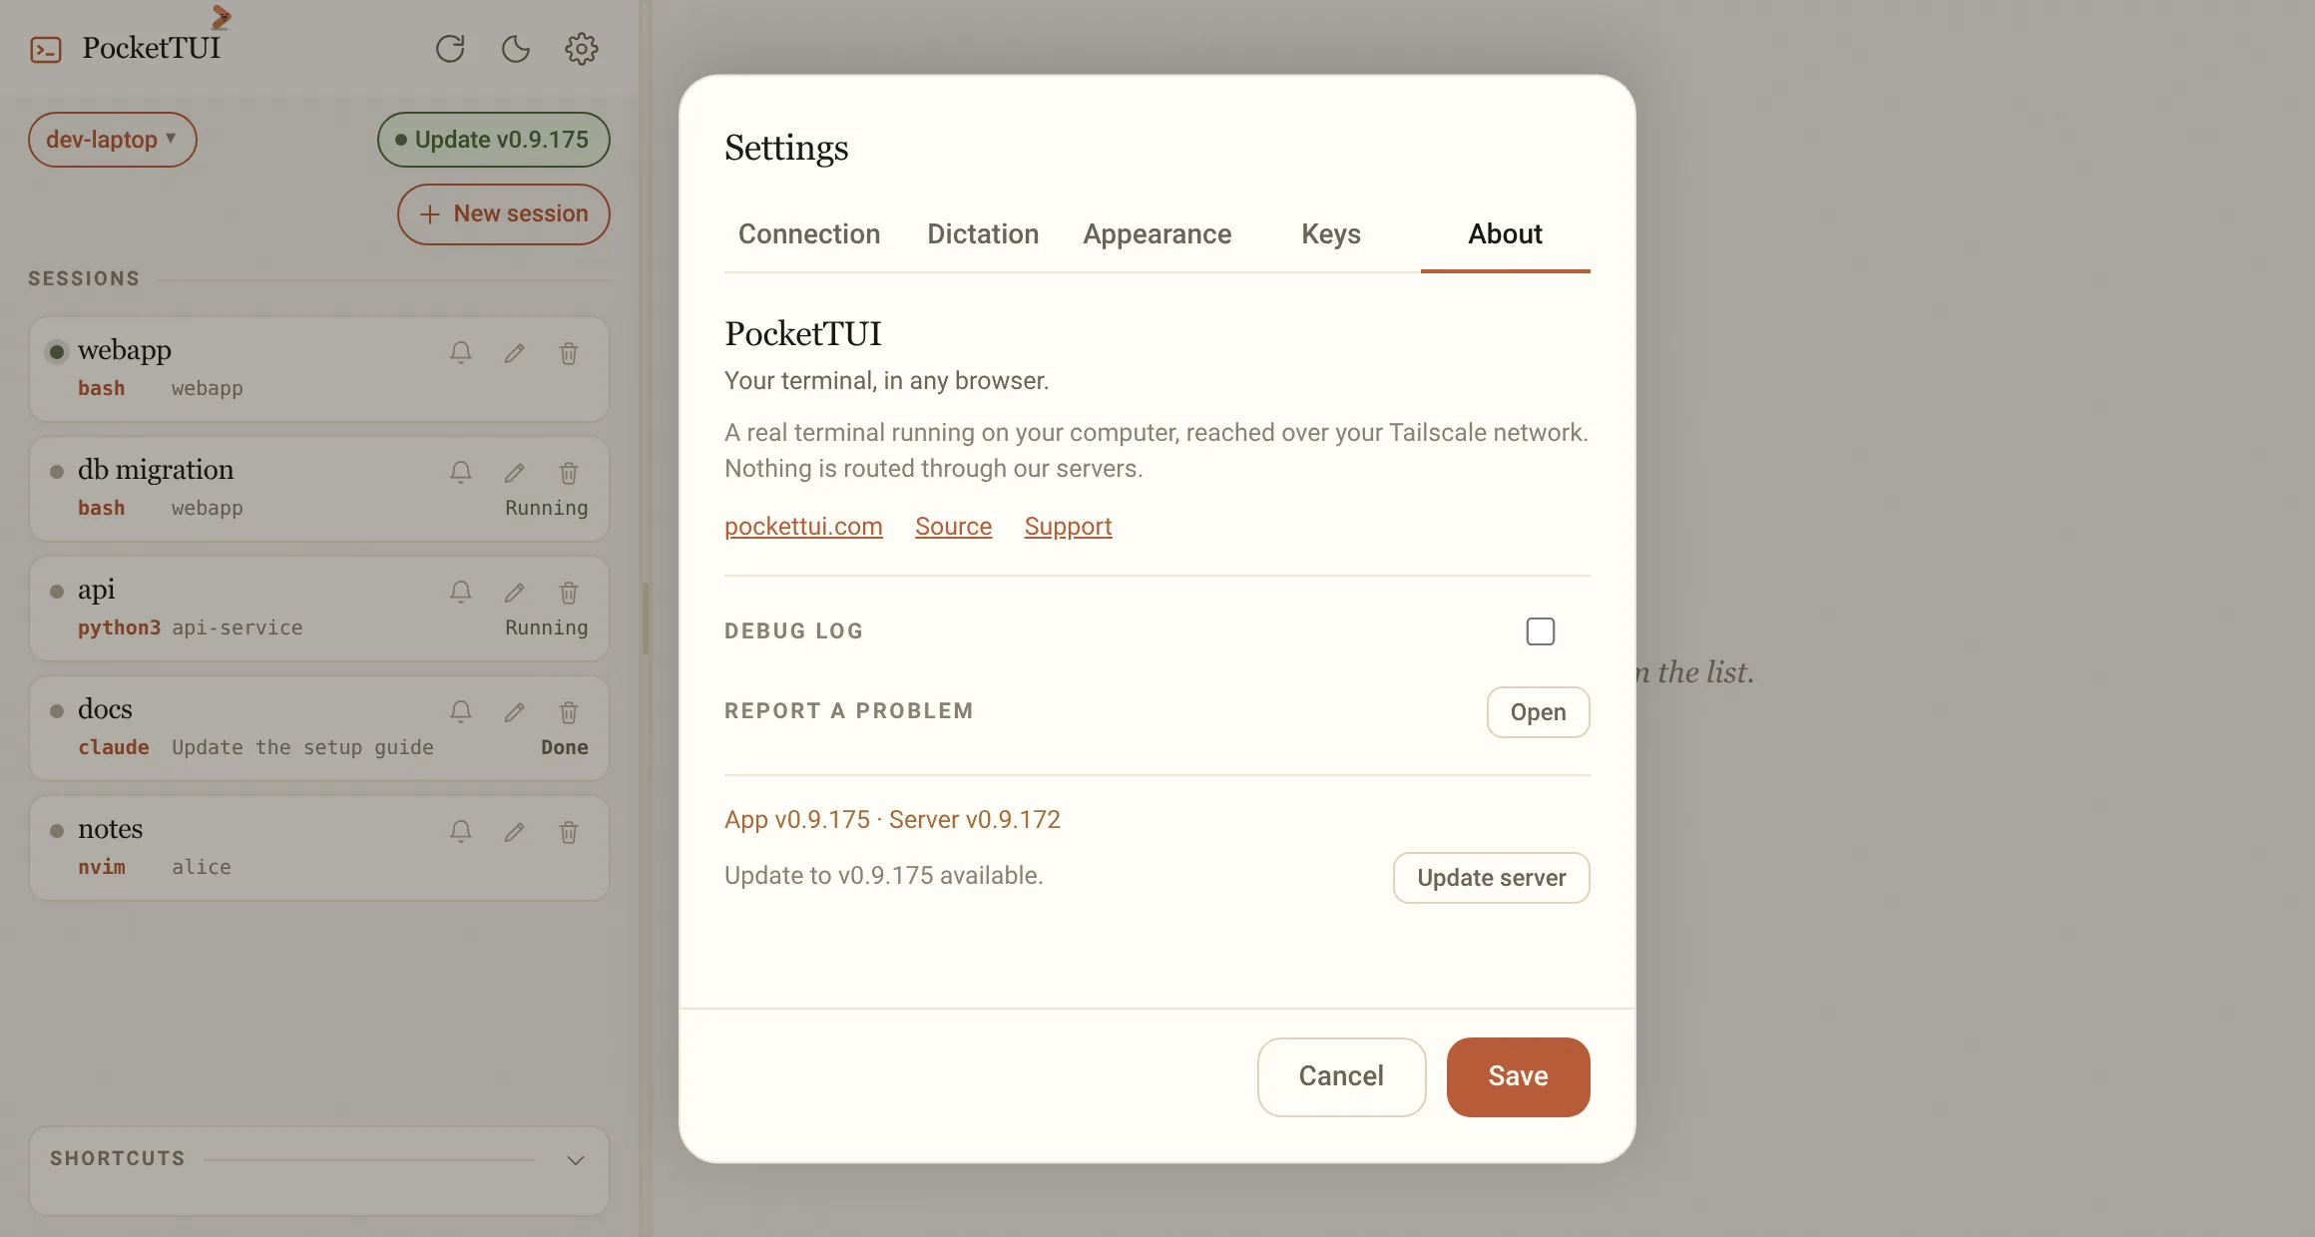Select the notes session title

tap(110, 829)
